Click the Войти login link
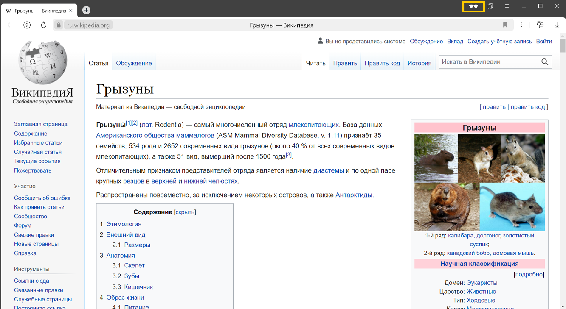Image resolution: width=566 pixels, height=309 pixels. (x=544, y=41)
